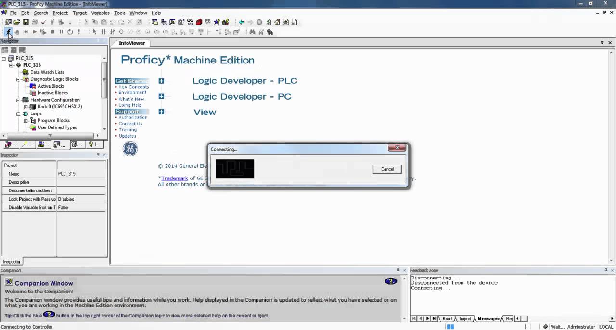Open the InfoViewer tab dropdown arrow
The width and height of the screenshot is (616, 330).
602,43
